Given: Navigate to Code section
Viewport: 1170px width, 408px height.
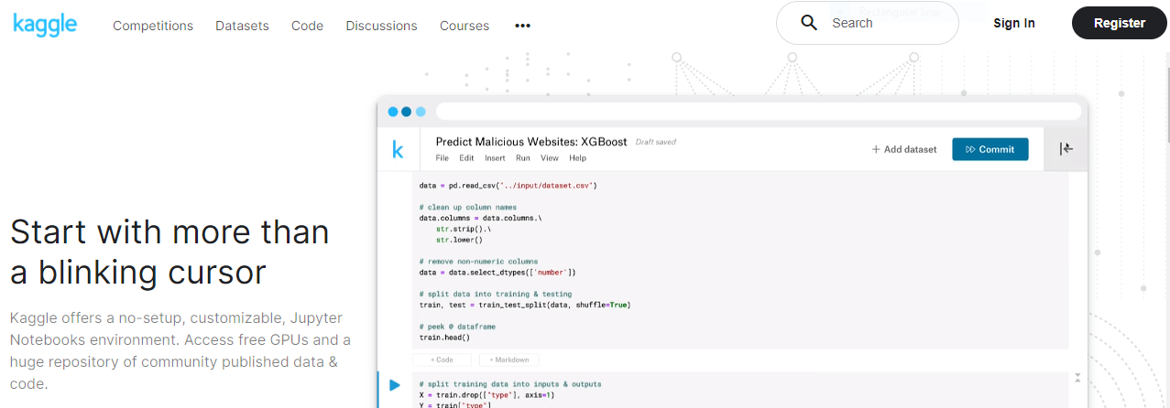Looking at the screenshot, I should (x=307, y=26).
